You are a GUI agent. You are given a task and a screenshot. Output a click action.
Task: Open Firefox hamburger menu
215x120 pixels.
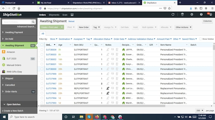click(212, 8)
